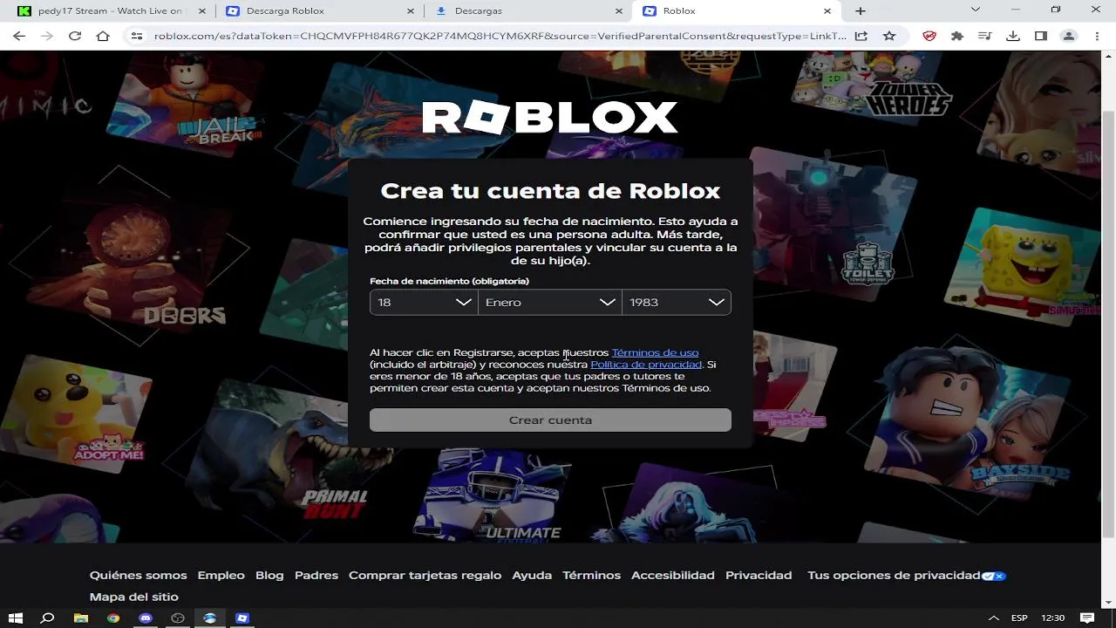Open the Padres footer link
Screen dimensions: 1116x628
pyautogui.click(x=316, y=575)
